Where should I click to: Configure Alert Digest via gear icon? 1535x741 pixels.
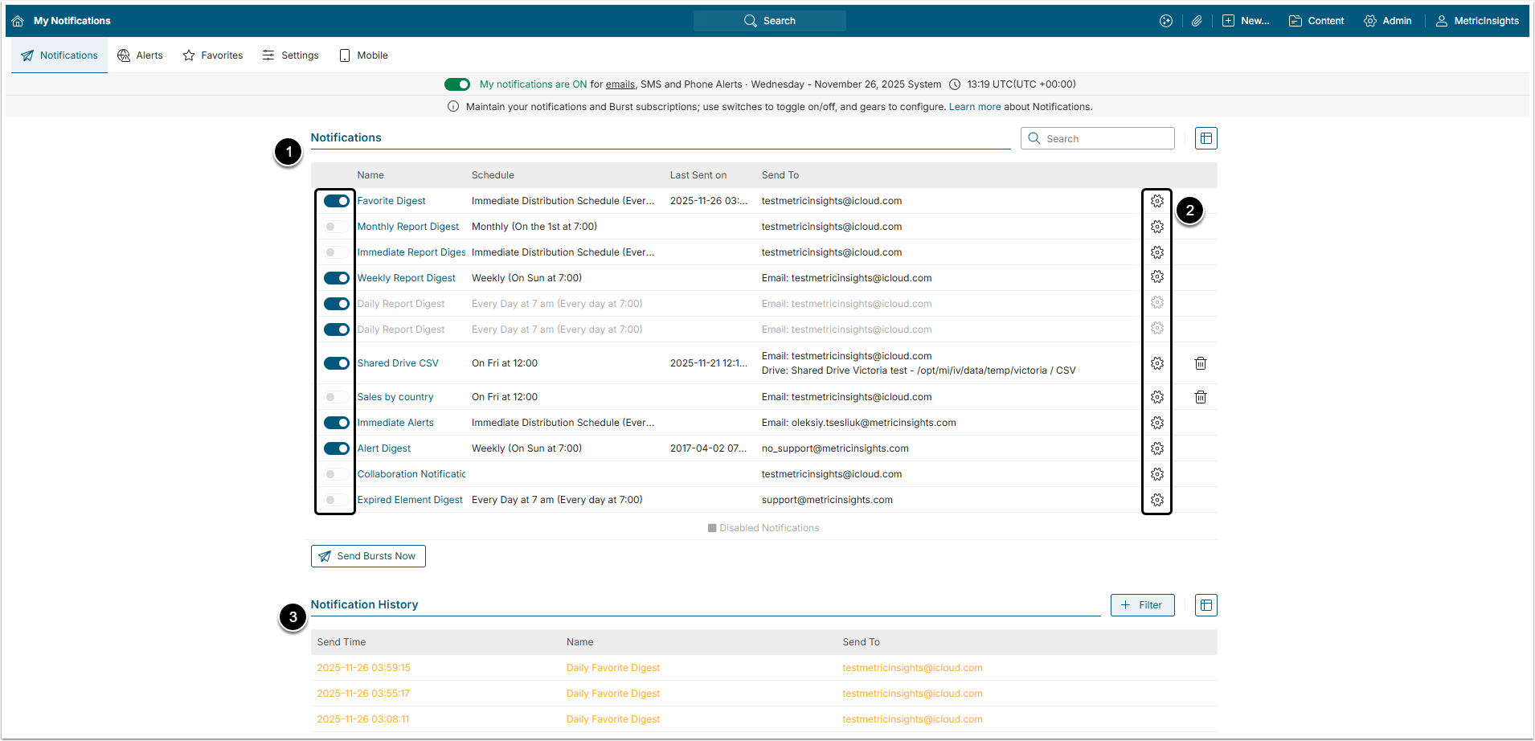[x=1156, y=448]
